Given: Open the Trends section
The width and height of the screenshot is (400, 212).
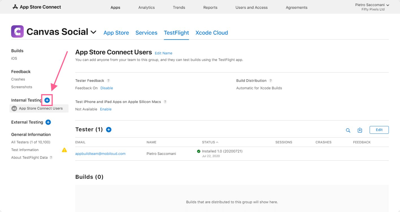Looking at the screenshot, I should tap(179, 8).
